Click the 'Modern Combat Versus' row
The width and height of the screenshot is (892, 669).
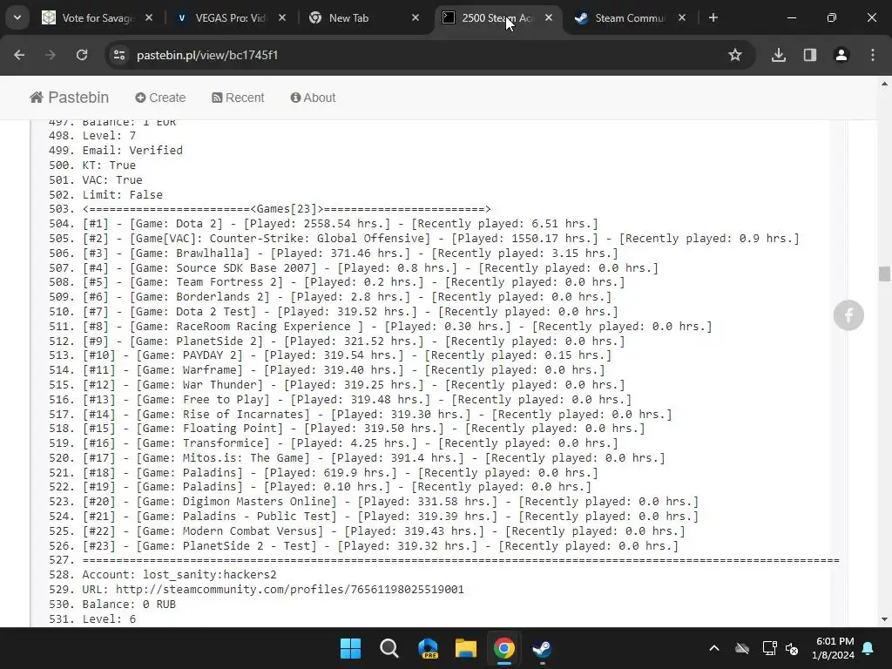384,531
